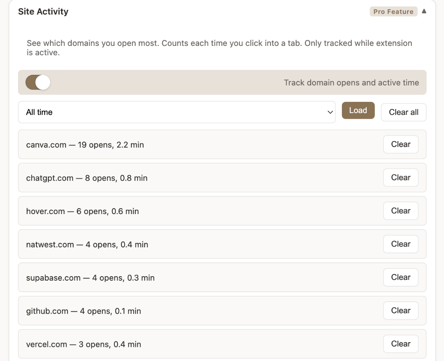Clear the vercel.com entry
The height and width of the screenshot is (361, 444).
pos(400,344)
